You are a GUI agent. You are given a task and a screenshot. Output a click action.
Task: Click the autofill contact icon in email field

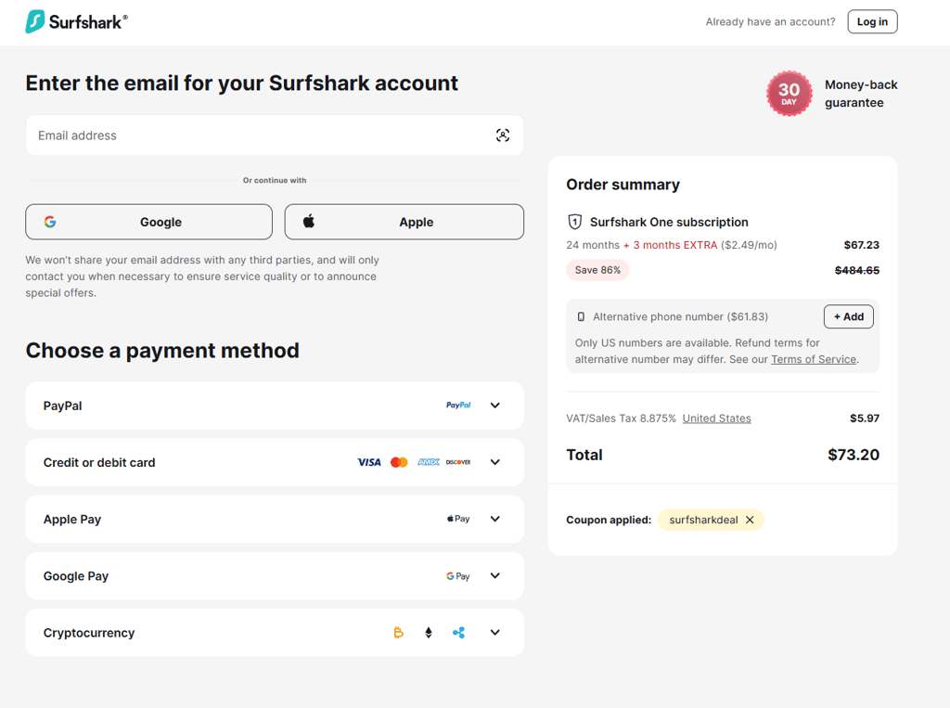pyautogui.click(x=502, y=135)
